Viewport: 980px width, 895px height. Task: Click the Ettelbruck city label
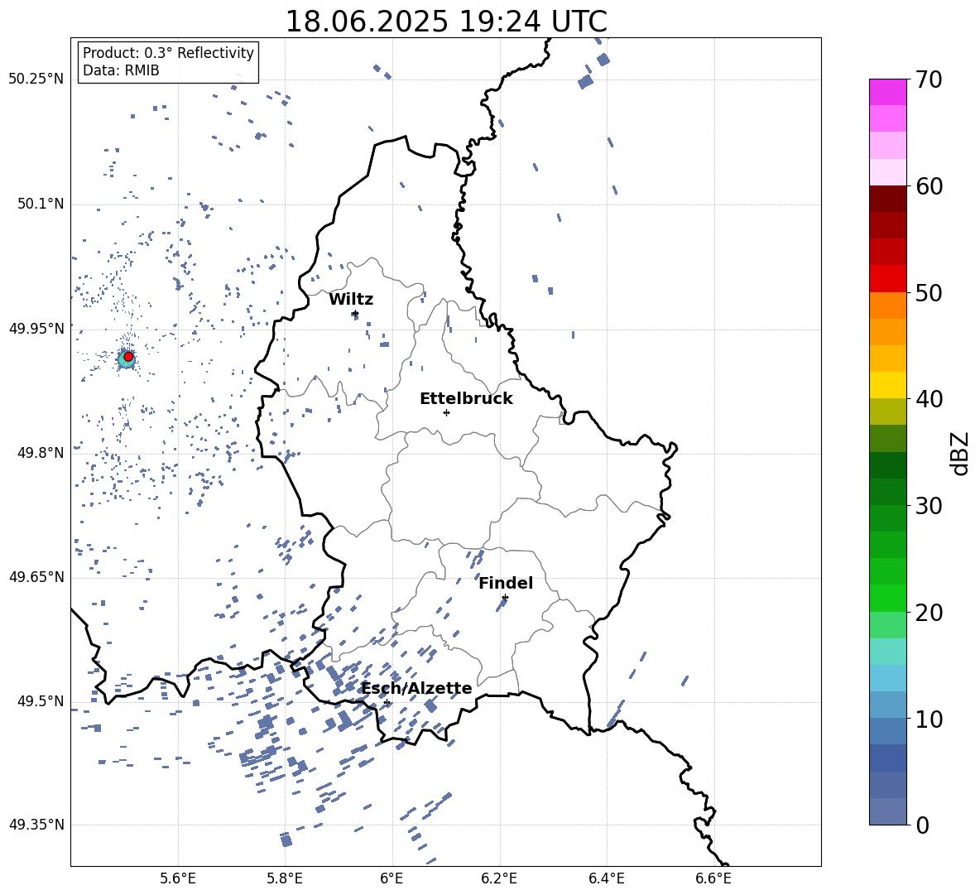[x=466, y=399]
